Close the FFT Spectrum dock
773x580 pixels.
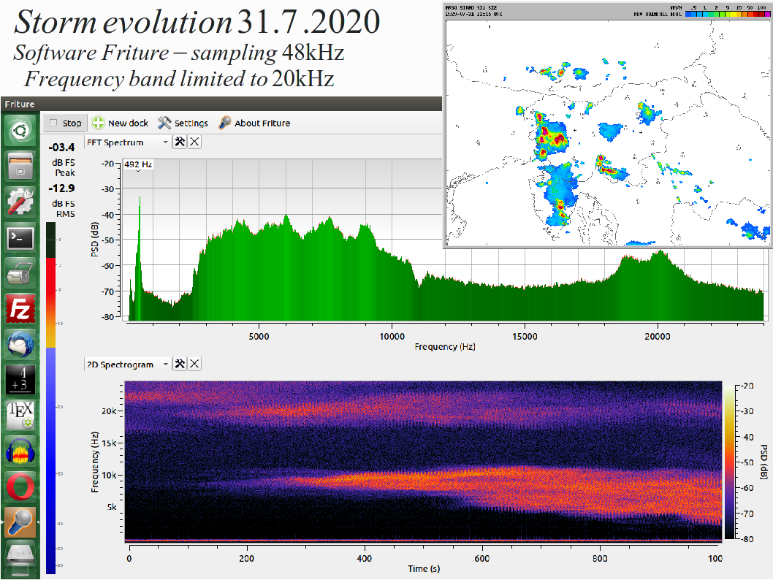(x=194, y=142)
